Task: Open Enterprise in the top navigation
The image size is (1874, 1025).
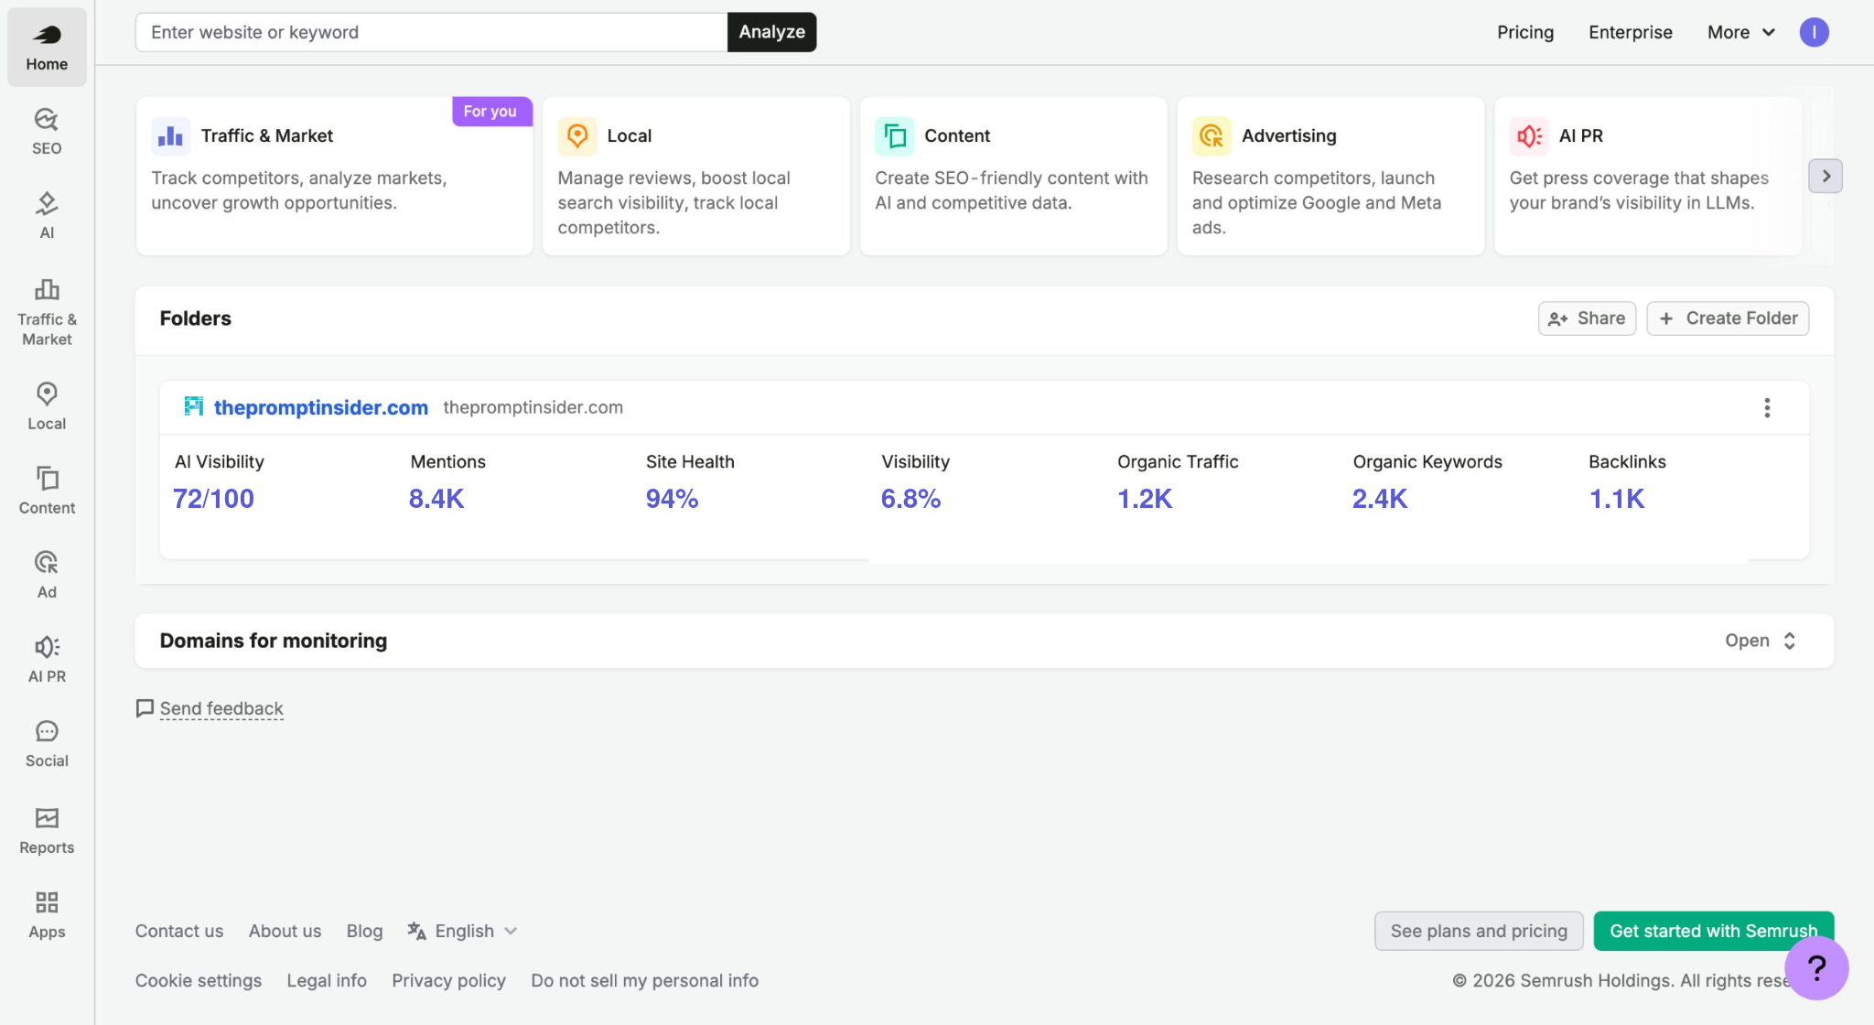Action: pos(1631,32)
